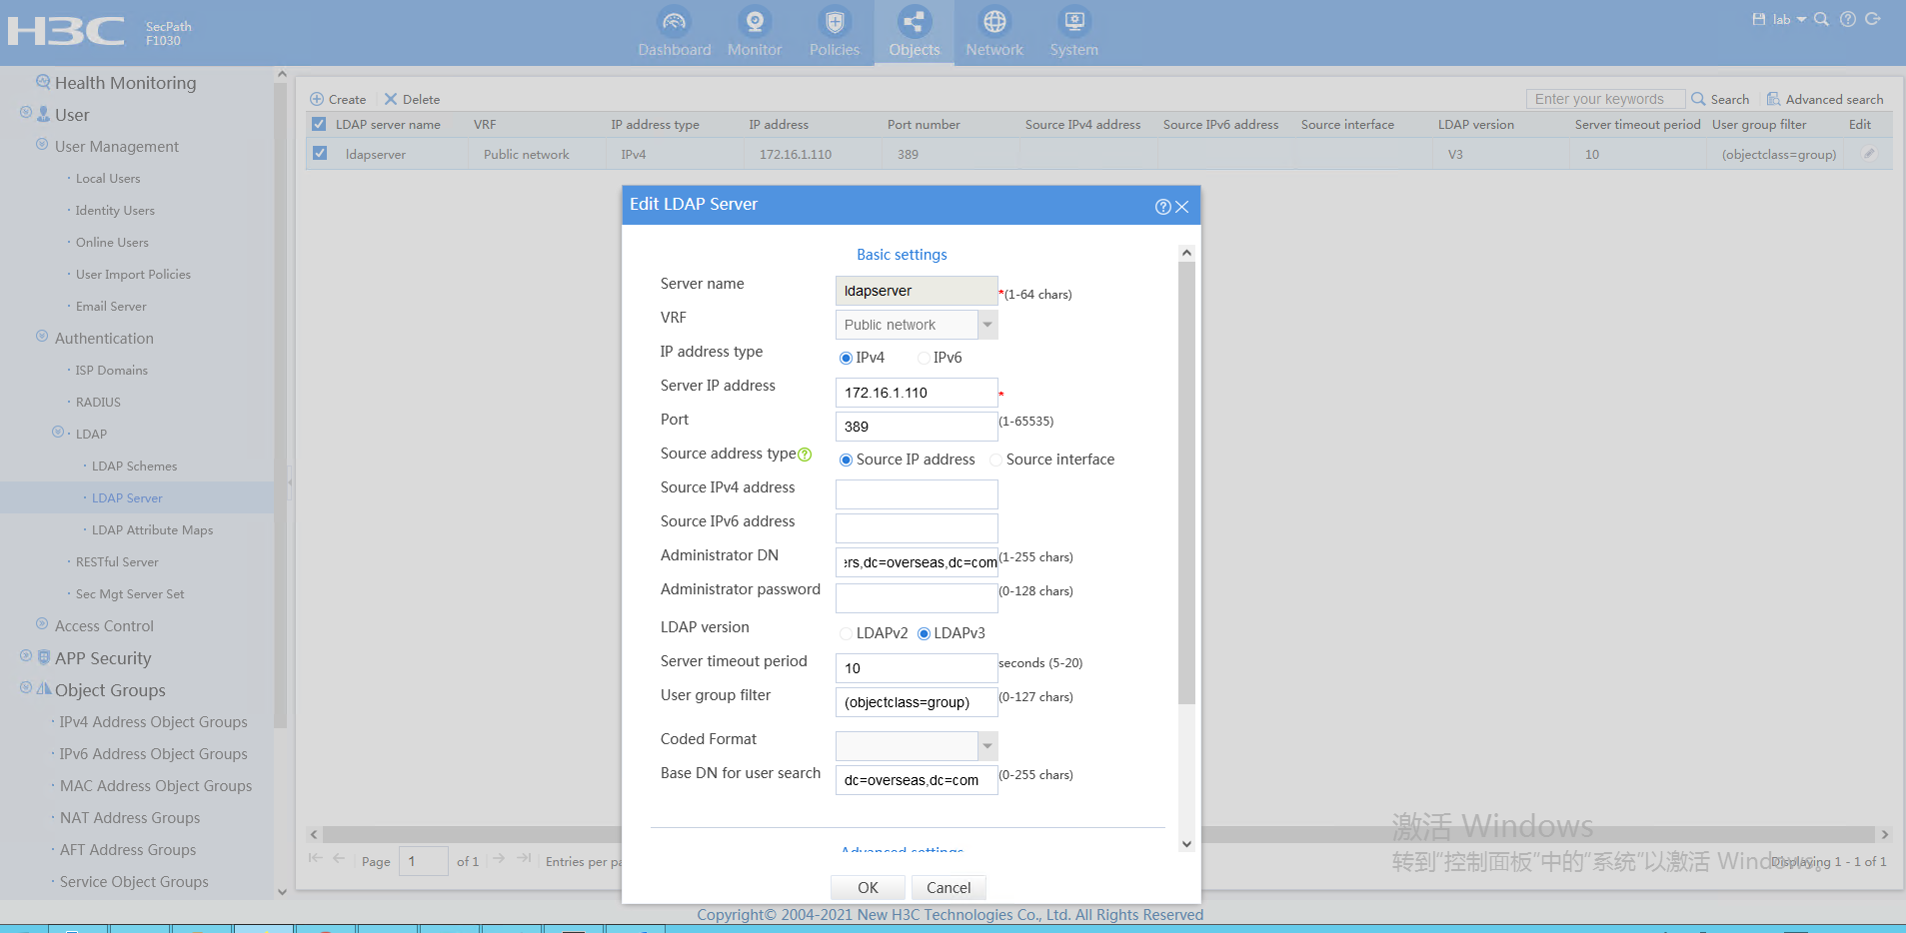Select the LDAPv3 radio button
This screenshot has height=933, width=1906.
coord(924,633)
